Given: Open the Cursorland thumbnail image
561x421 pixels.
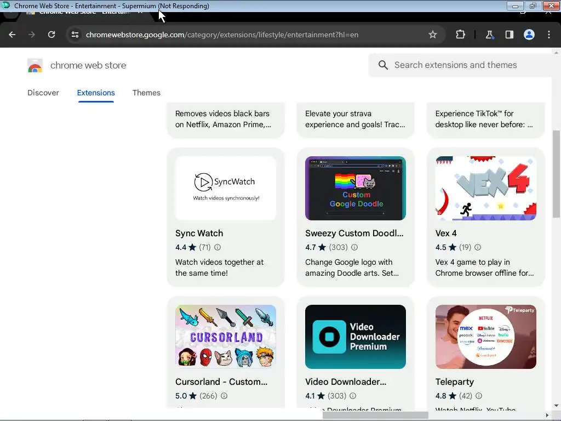Looking at the screenshot, I should coord(226,337).
